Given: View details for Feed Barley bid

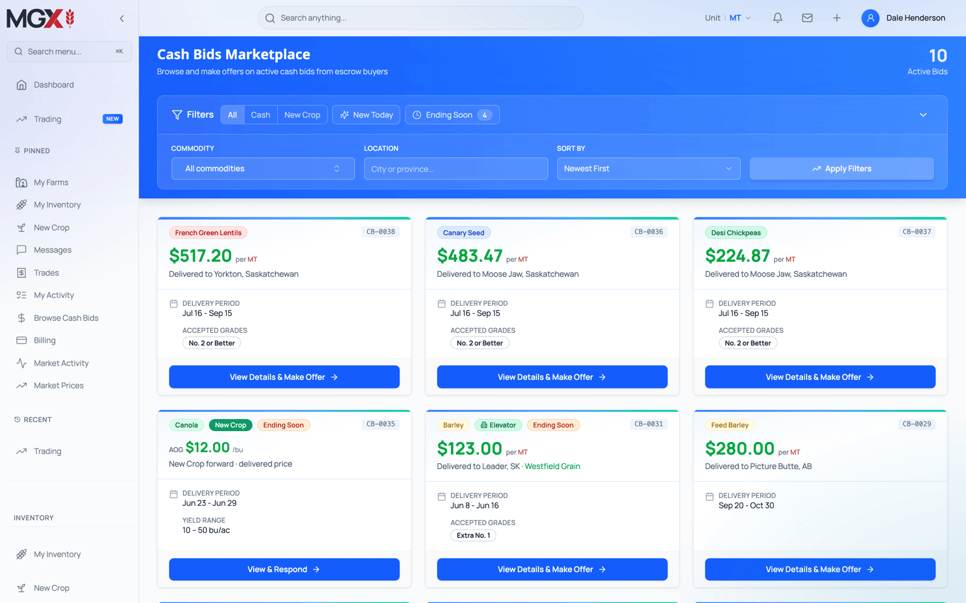Looking at the screenshot, I should point(820,569).
